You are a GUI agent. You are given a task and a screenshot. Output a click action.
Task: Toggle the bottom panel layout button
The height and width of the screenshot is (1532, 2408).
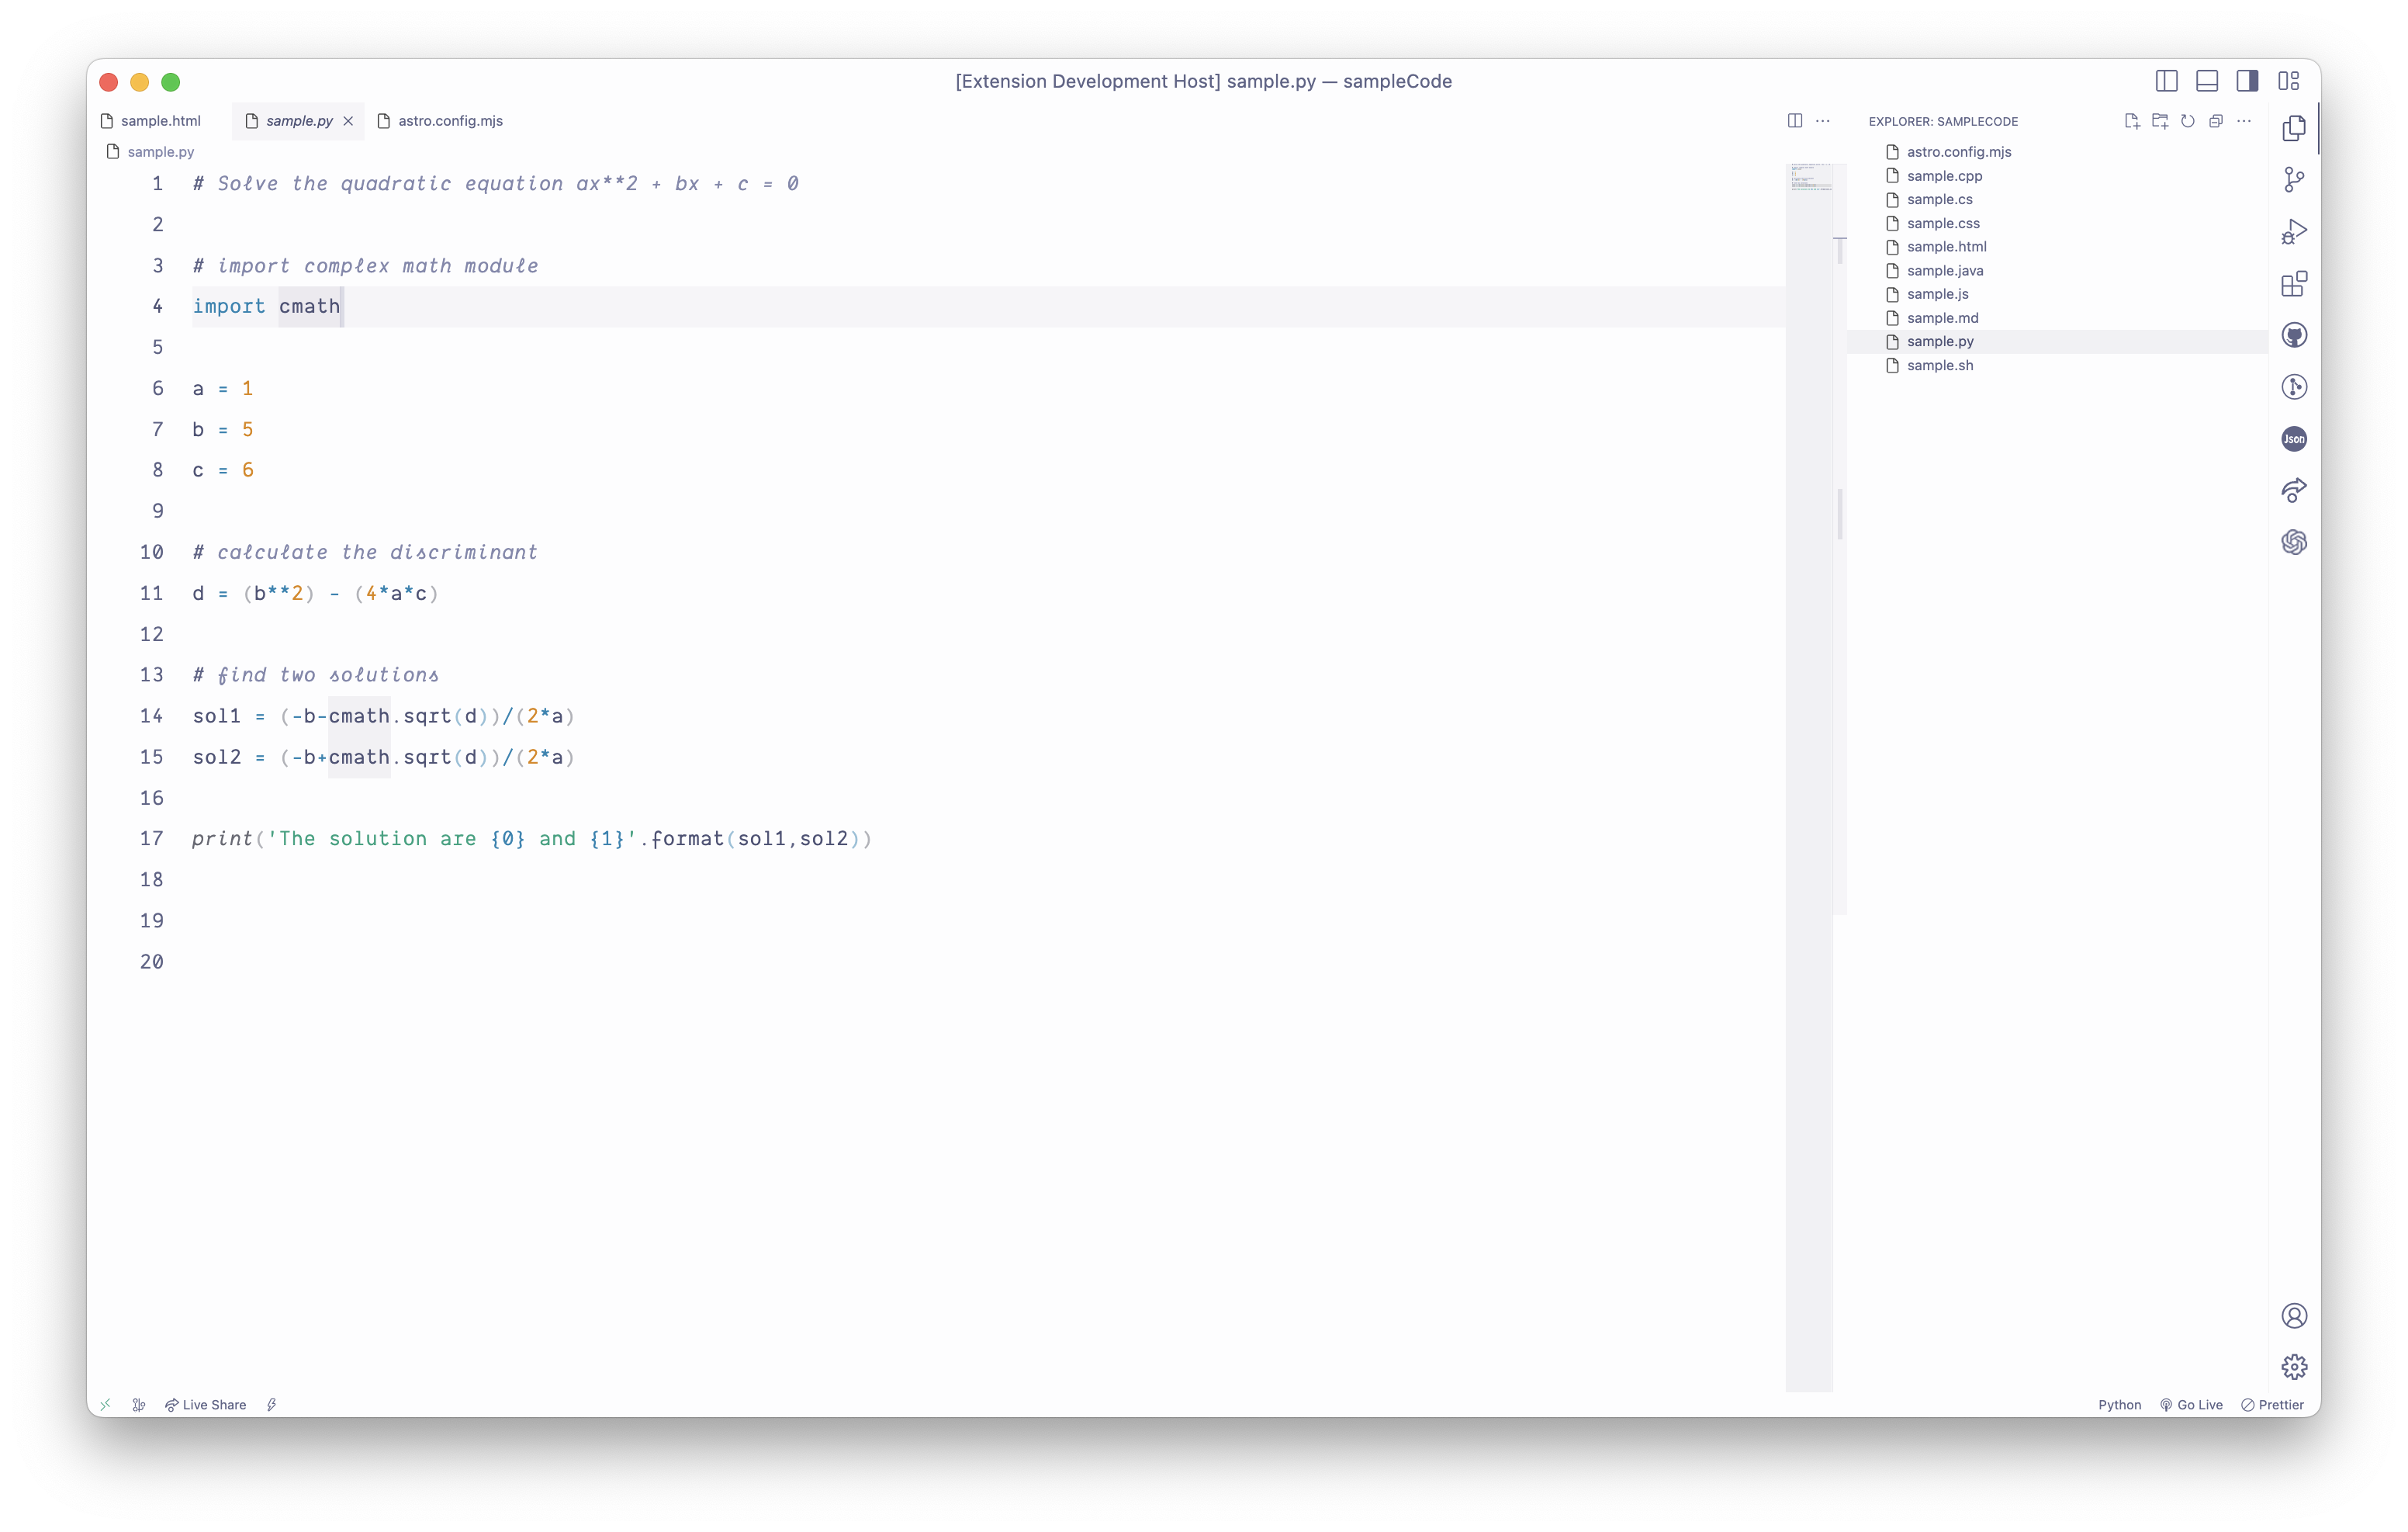(2207, 81)
